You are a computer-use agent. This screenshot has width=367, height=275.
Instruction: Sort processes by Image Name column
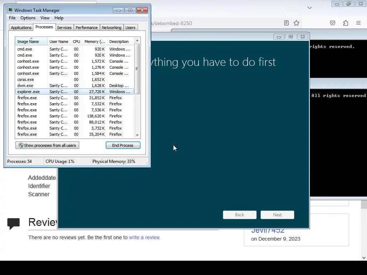(x=32, y=42)
